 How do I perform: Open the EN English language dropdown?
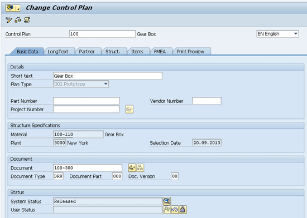[x=277, y=34]
